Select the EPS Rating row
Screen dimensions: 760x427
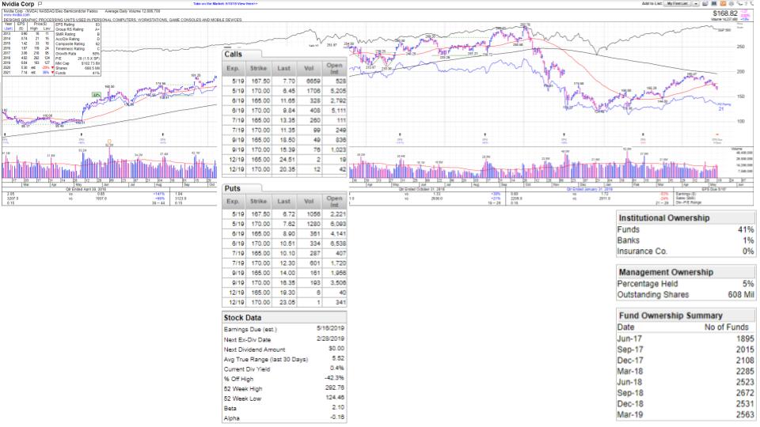coord(78,25)
